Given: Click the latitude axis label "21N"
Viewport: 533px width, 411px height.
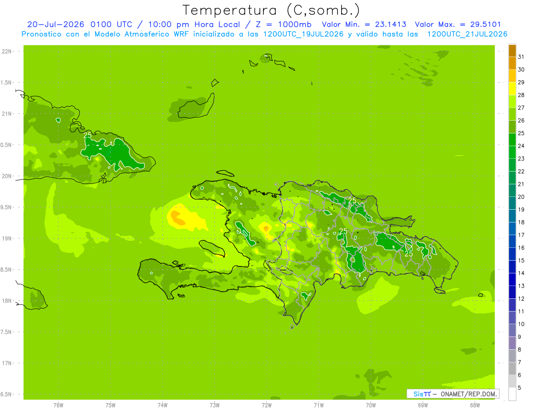Looking at the screenshot, I should (7, 114).
